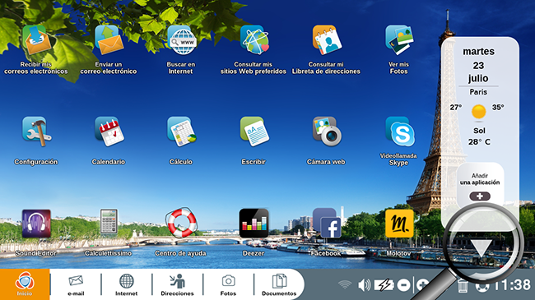This screenshot has width=535, height=300.
Task: Click the date martes 23 julio
Action: 478,65
